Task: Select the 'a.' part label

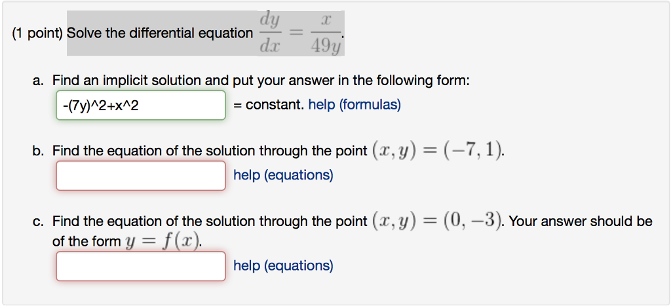Action: coord(39,81)
